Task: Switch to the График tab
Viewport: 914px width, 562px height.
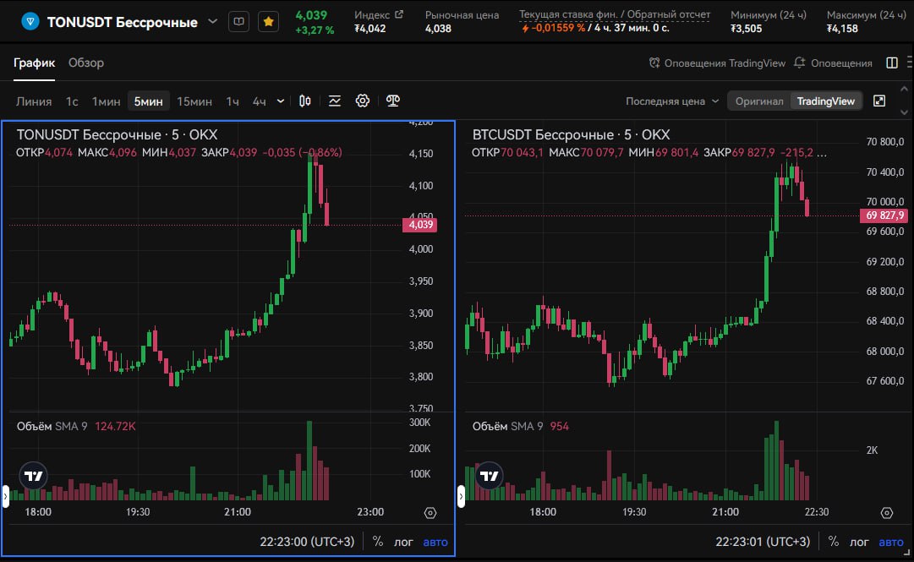Action: [35, 63]
